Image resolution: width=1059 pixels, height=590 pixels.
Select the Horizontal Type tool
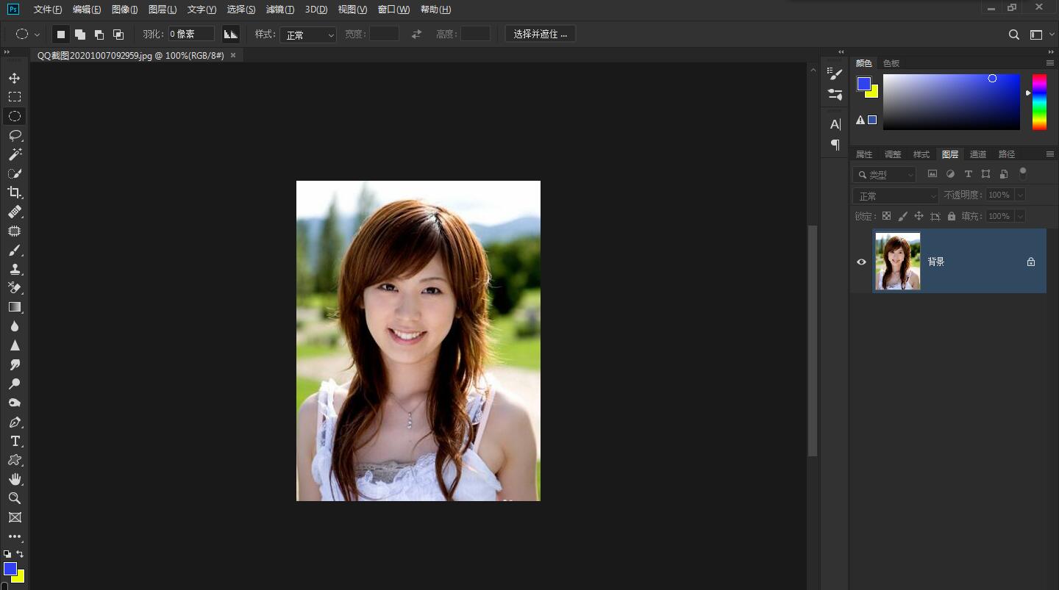coord(14,441)
